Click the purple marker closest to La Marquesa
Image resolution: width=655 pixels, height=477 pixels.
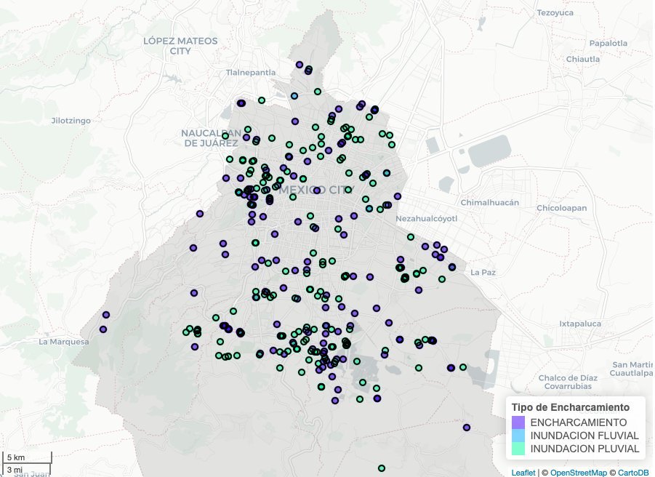[x=103, y=329]
